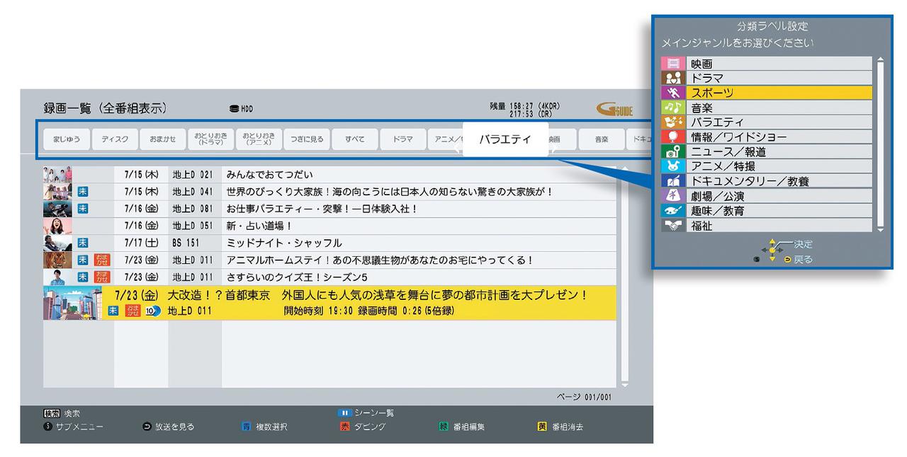Click the おまかせ badge on さすらいのクイズ王 row
The width and height of the screenshot is (907, 457).
point(102,277)
